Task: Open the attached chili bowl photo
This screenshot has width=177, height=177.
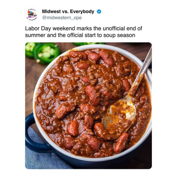Action: point(88,106)
